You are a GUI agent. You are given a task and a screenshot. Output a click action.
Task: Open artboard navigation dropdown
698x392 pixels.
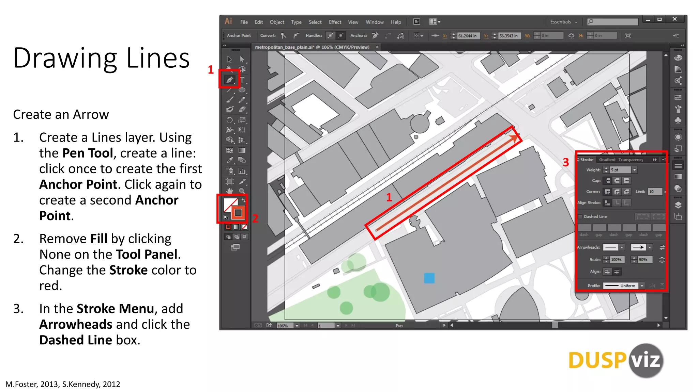338,326
